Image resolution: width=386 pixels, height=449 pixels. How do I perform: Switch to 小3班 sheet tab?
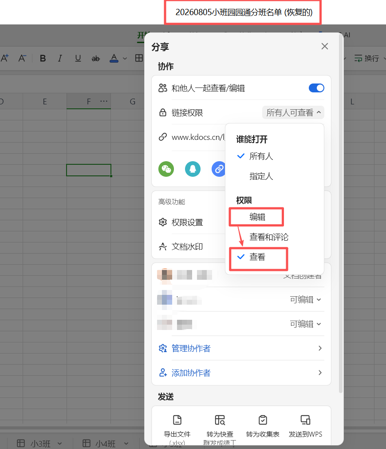click(40, 444)
